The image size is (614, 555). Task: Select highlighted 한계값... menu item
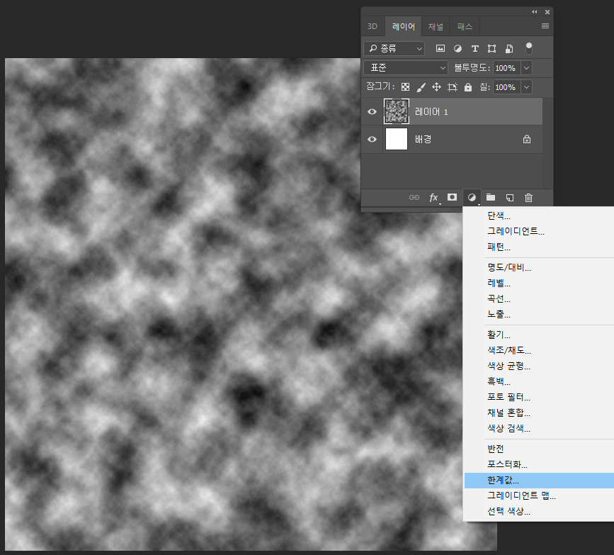coord(538,480)
